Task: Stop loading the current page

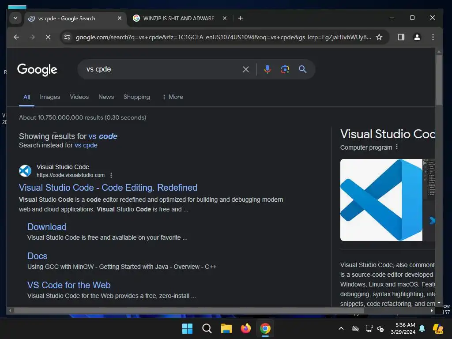Action: click(x=48, y=37)
